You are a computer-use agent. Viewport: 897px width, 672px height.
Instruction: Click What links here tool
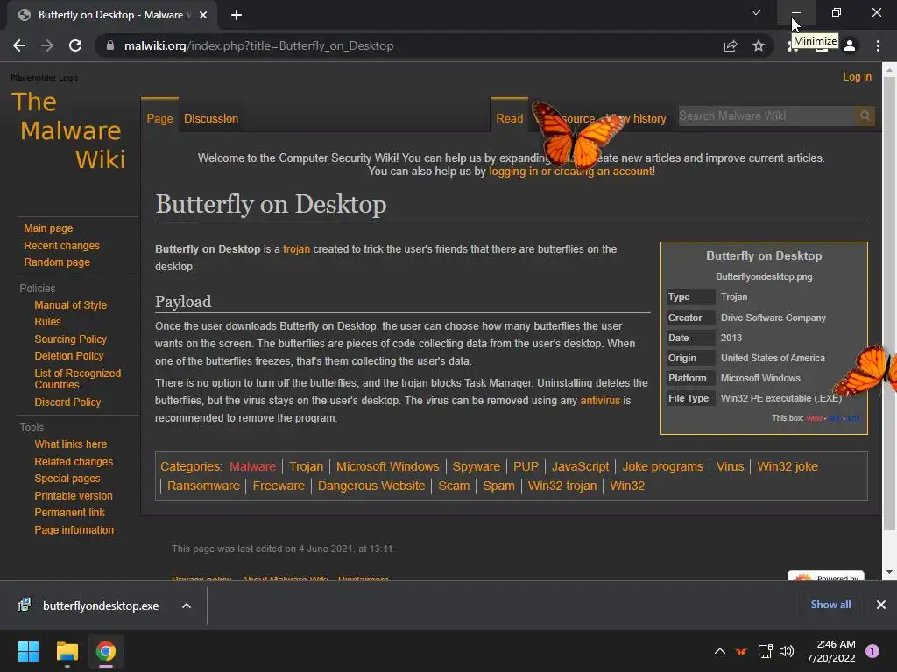click(x=70, y=444)
